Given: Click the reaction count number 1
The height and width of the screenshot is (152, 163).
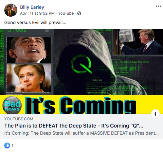Looking at the screenshot, I should coord(12,145).
